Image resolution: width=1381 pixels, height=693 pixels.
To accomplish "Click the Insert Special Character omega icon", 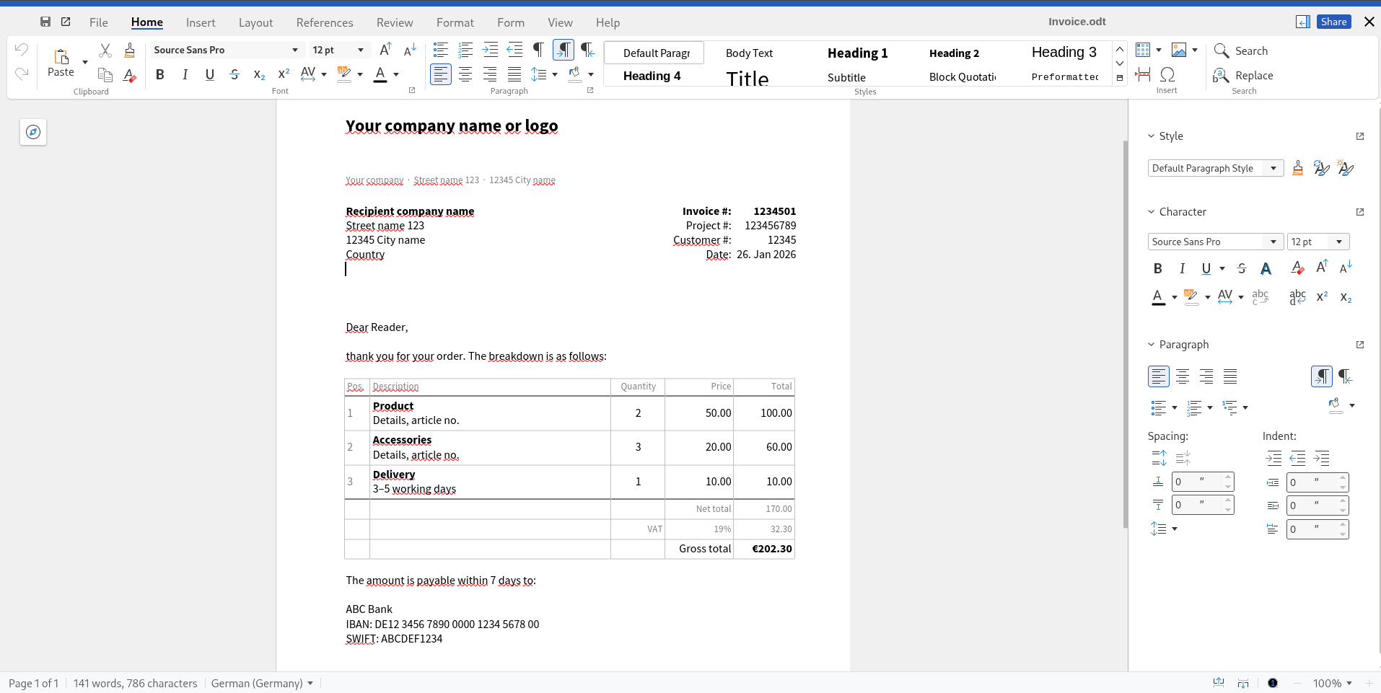I will pyautogui.click(x=1167, y=74).
